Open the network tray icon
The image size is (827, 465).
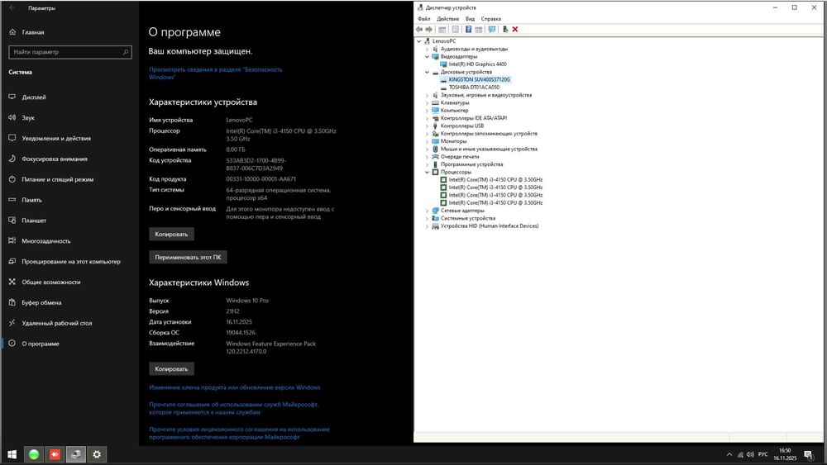pyautogui.click(x=740, y=454)
